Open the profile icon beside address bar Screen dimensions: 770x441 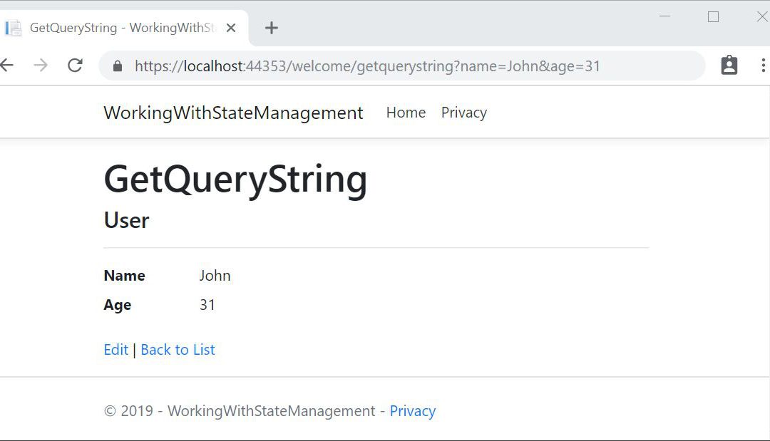(729, 66)
